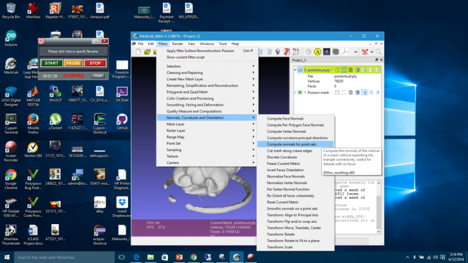Open PowerPoint from the taskbar

[179, 257]
